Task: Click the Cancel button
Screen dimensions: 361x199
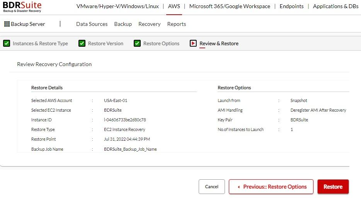Action: point(211,187)
